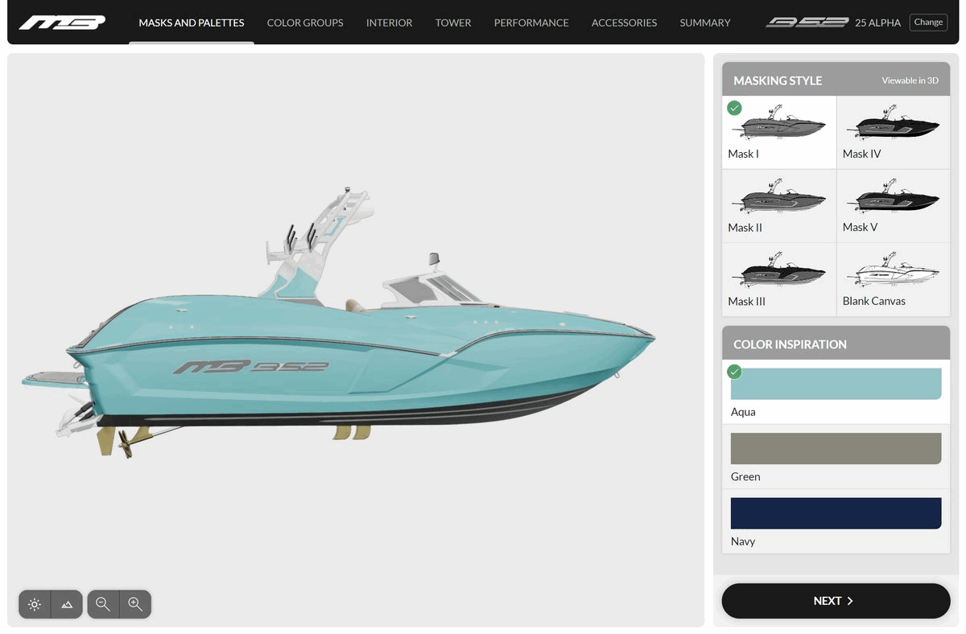Open the Tower tab

tap(453, 23)
